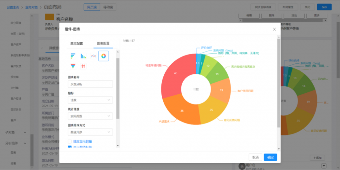Open the 图表排序方式 dropdown showing 数值升序
Viewport: 340px width, 170px height.
90,132
